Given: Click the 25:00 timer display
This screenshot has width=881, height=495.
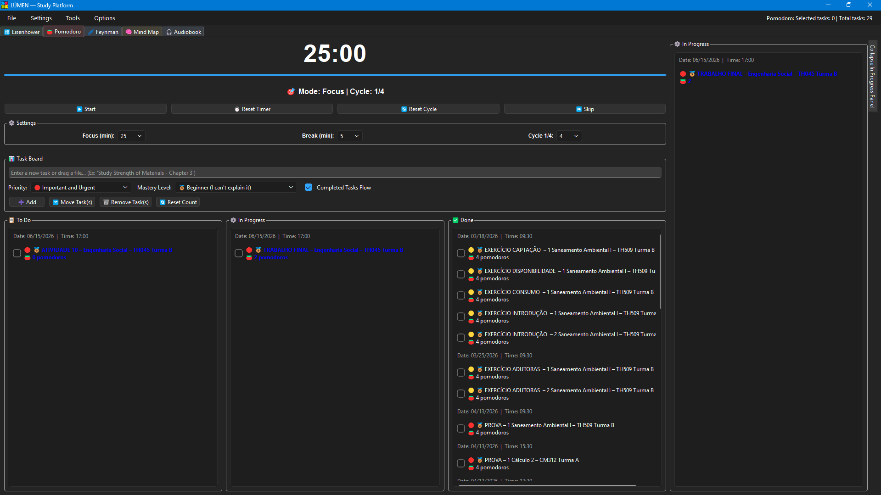Looking at the screenshot, I should 335,53.
